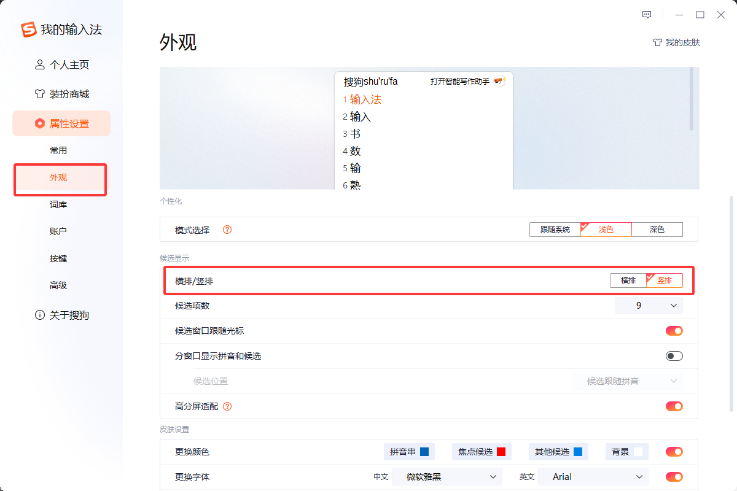
Task: Click the feedback message icon in titlebar
Action: point(647,14)
